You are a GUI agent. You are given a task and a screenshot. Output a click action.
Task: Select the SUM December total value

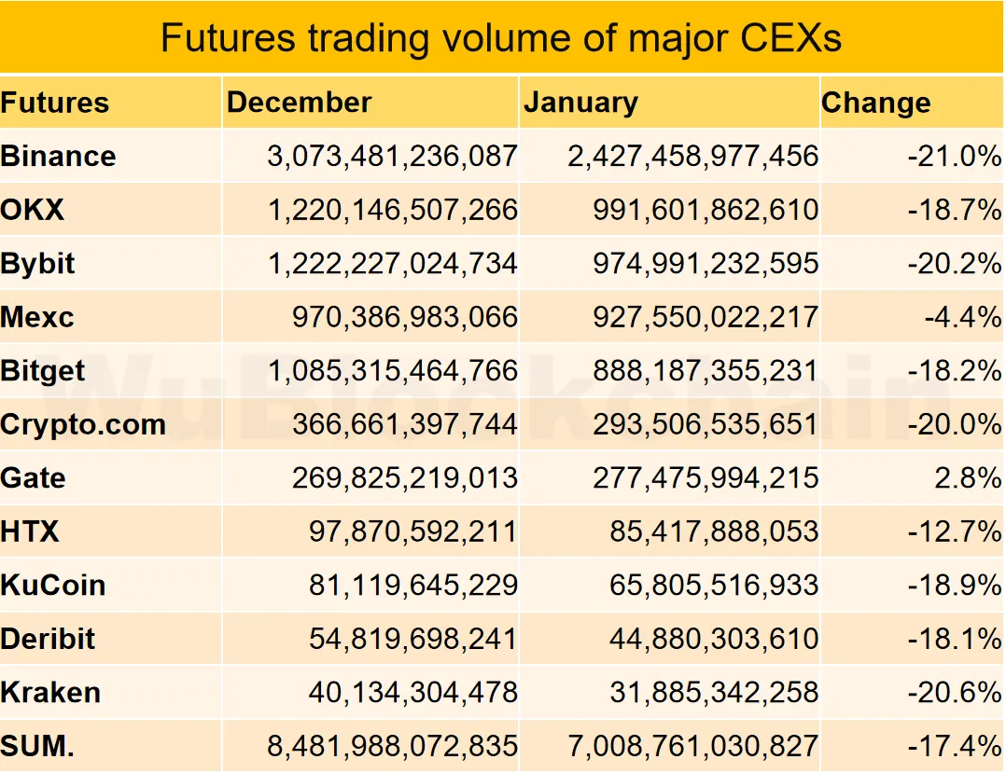(x=392, y=746)
